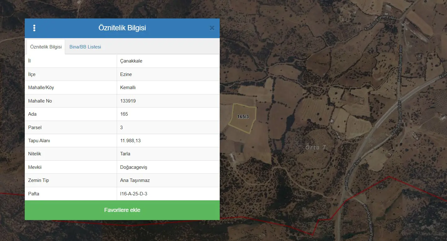Screen dimensions: 447x241
Task: Click the Ada value 165
Action: 124,114
